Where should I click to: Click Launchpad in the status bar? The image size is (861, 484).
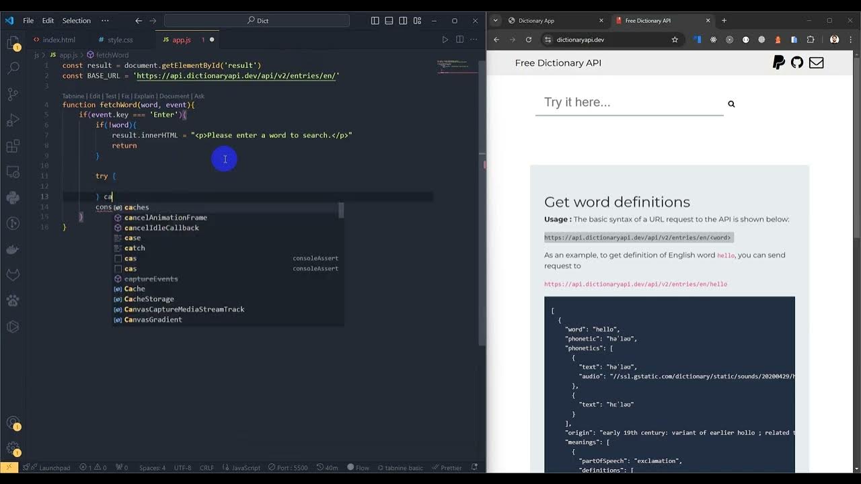50,467
